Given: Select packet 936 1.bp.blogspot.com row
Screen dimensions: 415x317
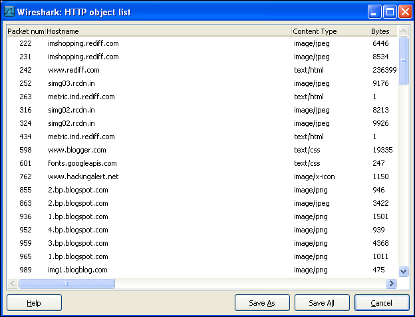Looking at the screenshot, I should 202,216.
